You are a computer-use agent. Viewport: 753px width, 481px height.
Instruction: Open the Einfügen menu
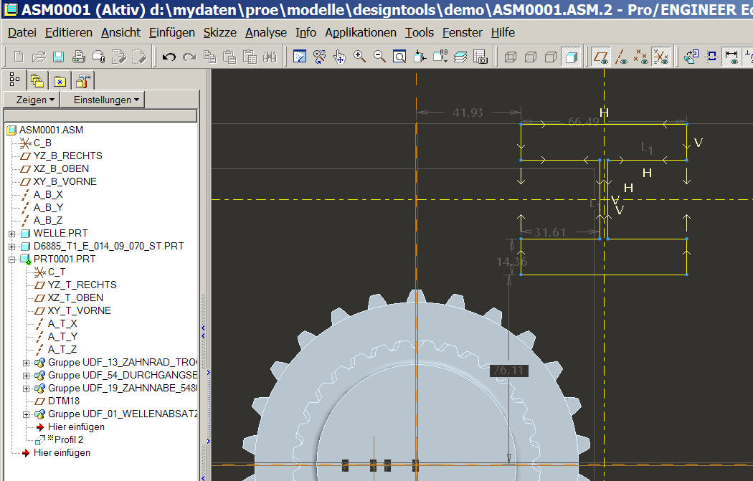(172, 33)
